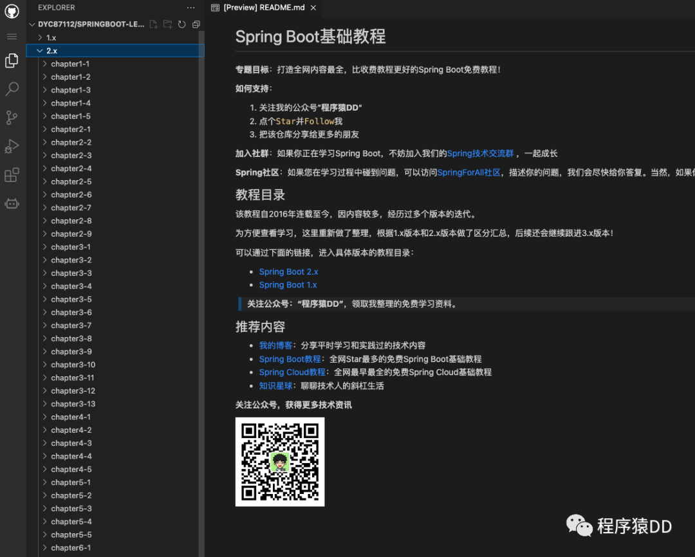Open Explorer more actions ellipsis
The image size is (695, 557).
pos(190,8)
